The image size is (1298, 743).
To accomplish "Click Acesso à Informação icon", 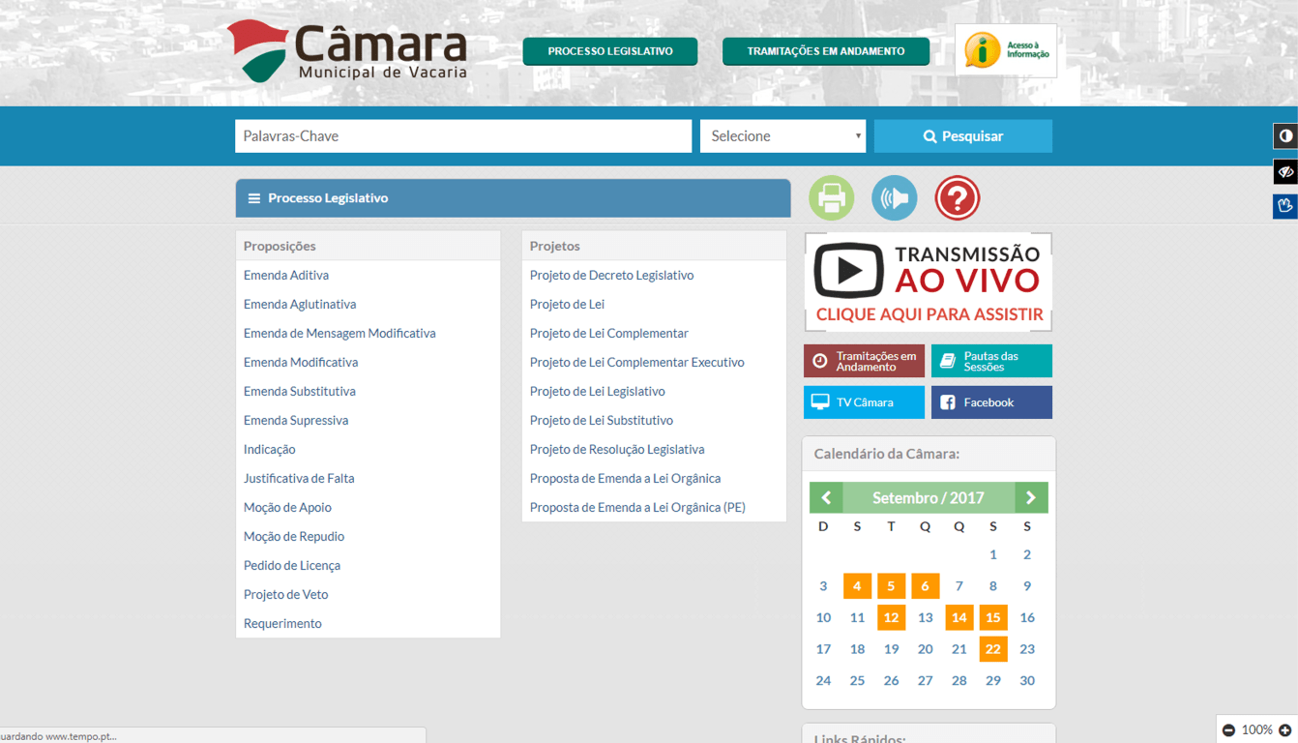I will point(1006,50).
